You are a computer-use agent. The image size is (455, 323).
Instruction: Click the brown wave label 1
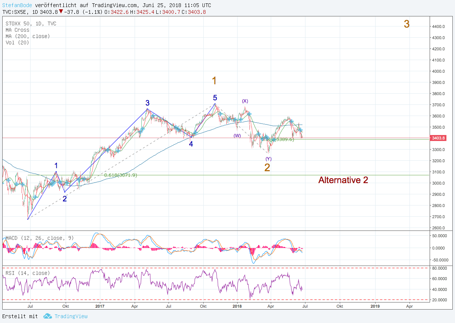coord(214,81)
